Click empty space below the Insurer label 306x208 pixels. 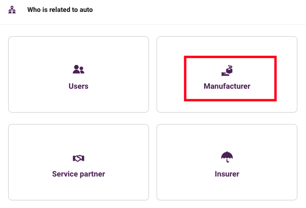227,188
